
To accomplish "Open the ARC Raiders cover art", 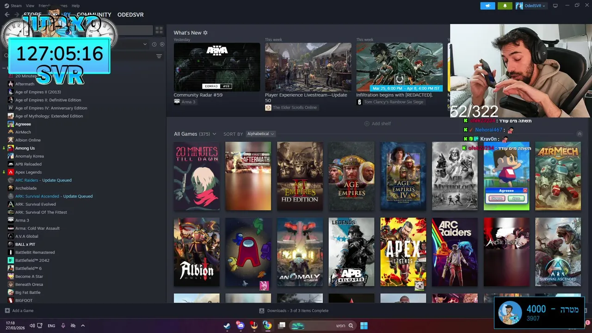I will tap(455, 252).
